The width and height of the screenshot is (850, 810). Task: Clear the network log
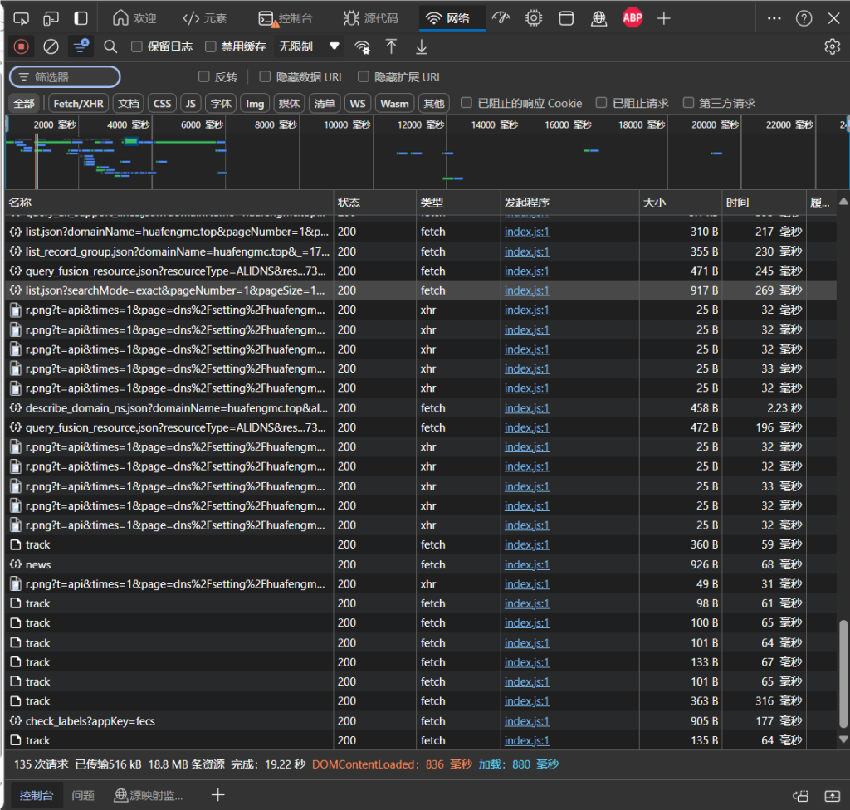click(x=51, y=47)
